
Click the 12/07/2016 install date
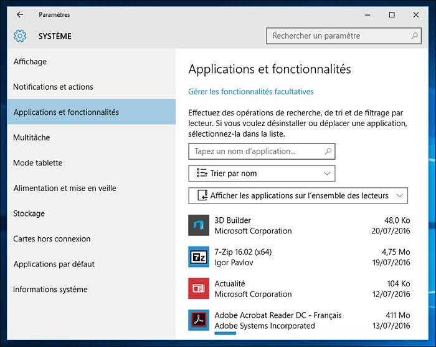click(x=391, y=294)
